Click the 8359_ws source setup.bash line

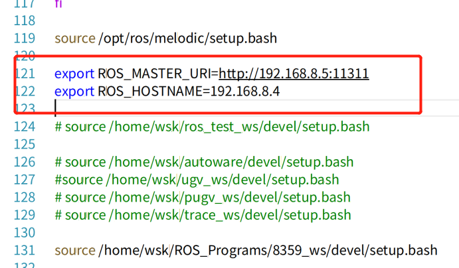(246, 251)
